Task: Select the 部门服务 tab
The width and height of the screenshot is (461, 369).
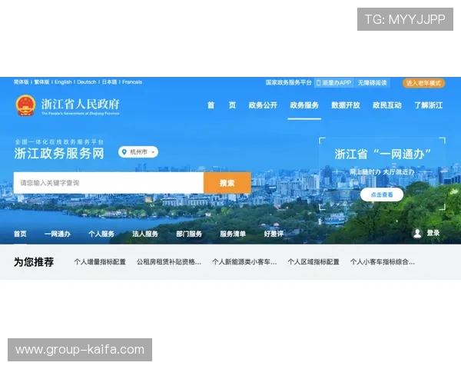Action: pos(189,234)
